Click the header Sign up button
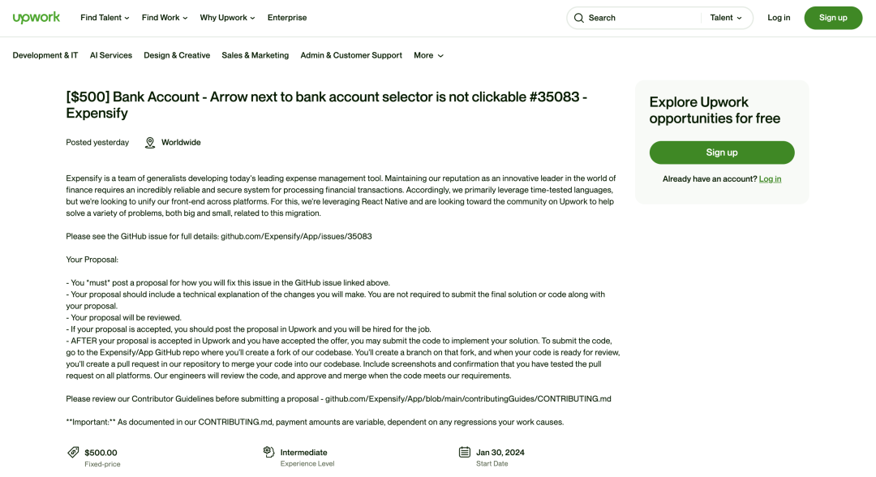 point(833,18)
